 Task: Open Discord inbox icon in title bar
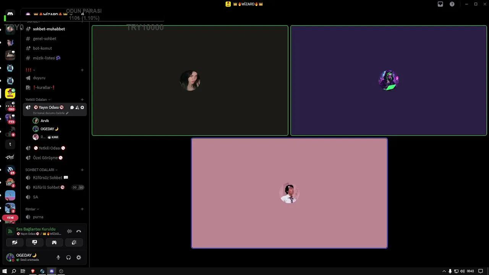(440, 4)
